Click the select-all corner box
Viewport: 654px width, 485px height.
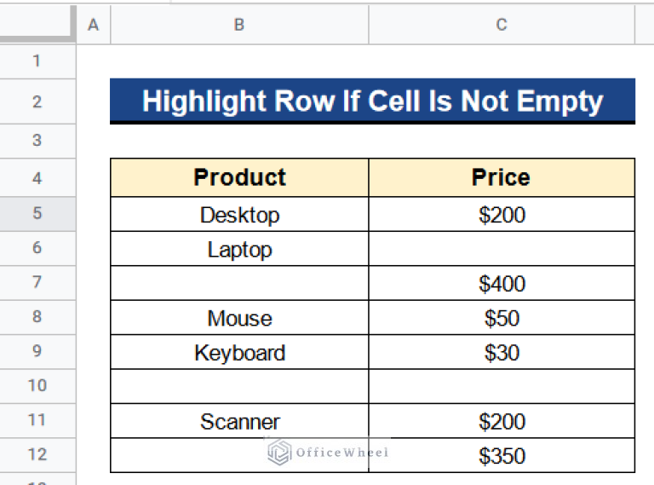click(37, 25)
